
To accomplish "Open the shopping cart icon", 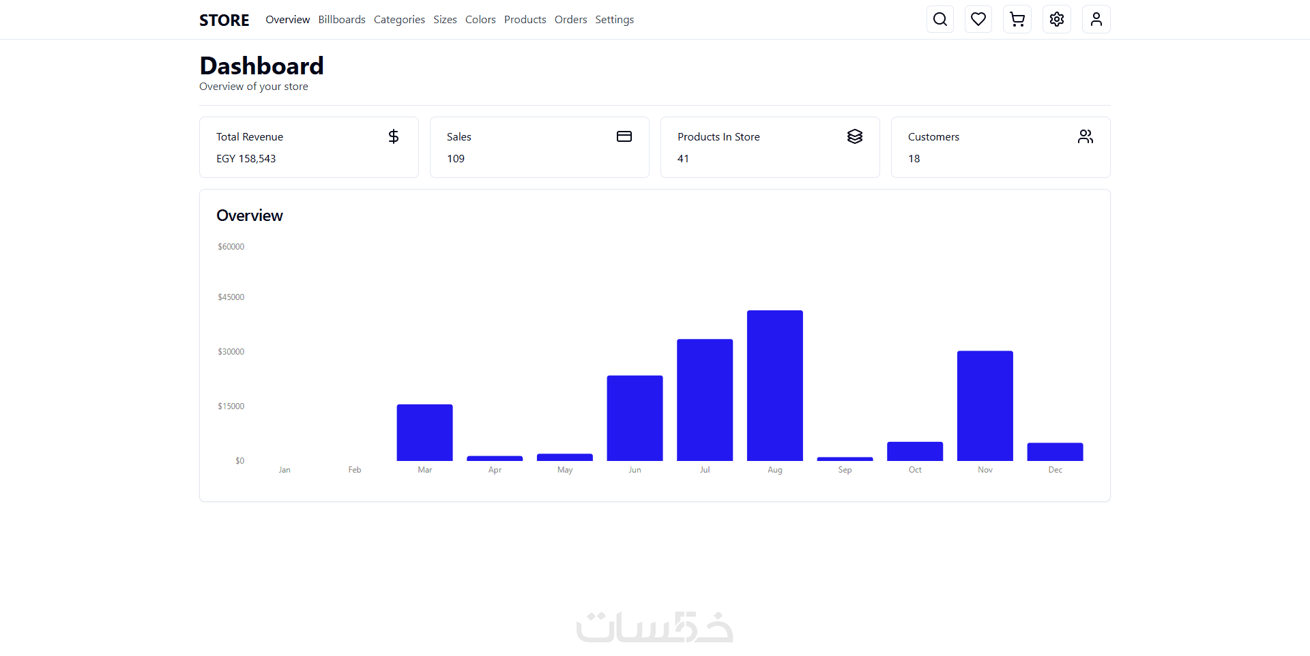I will tap(1017, 19).
